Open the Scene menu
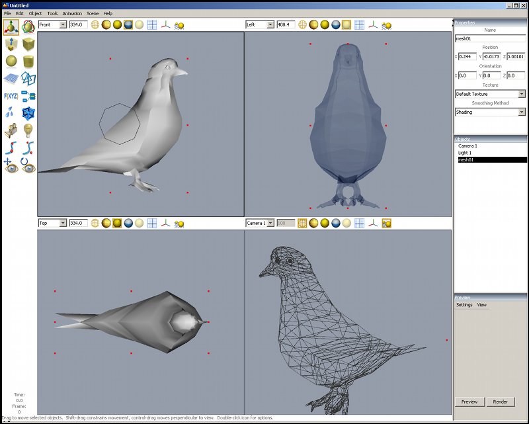Viewport: 529px width, 424px height. pos(93,13)
